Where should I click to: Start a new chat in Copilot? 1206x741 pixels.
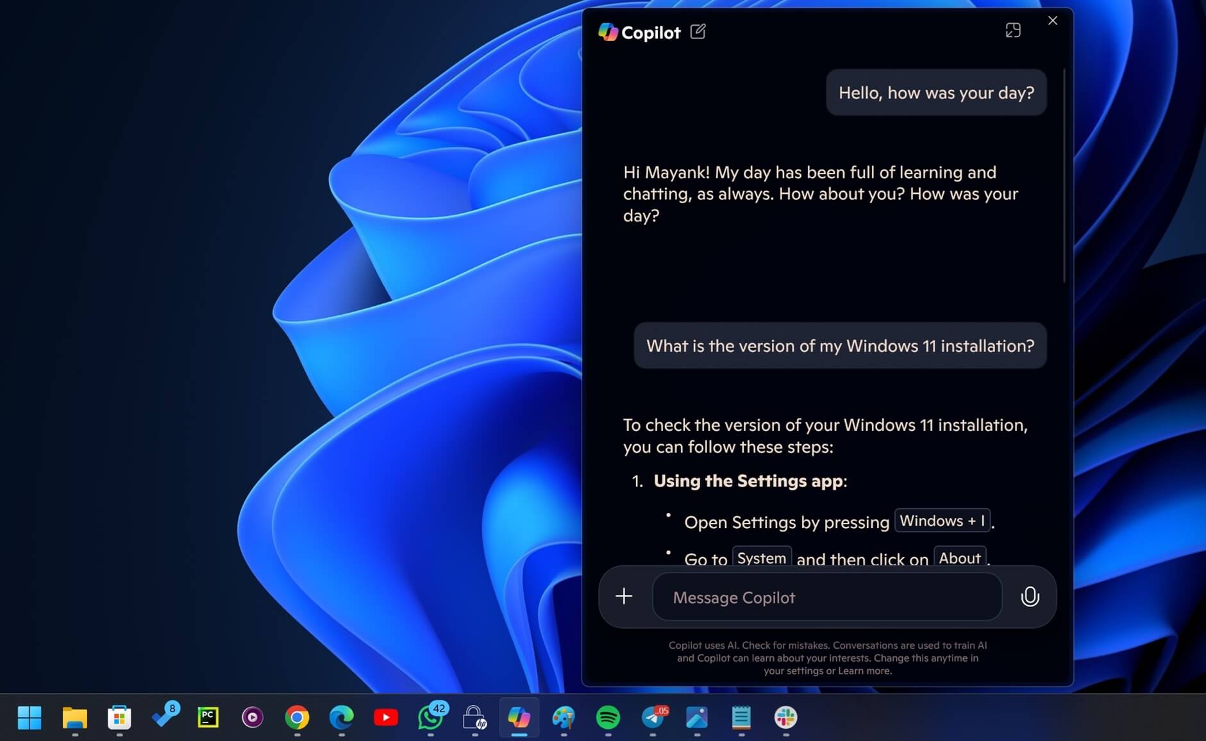698,31
